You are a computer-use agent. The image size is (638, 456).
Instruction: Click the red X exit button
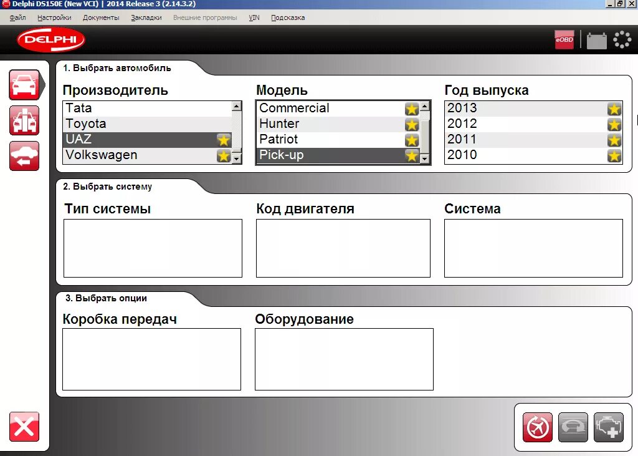coord(24,427)
